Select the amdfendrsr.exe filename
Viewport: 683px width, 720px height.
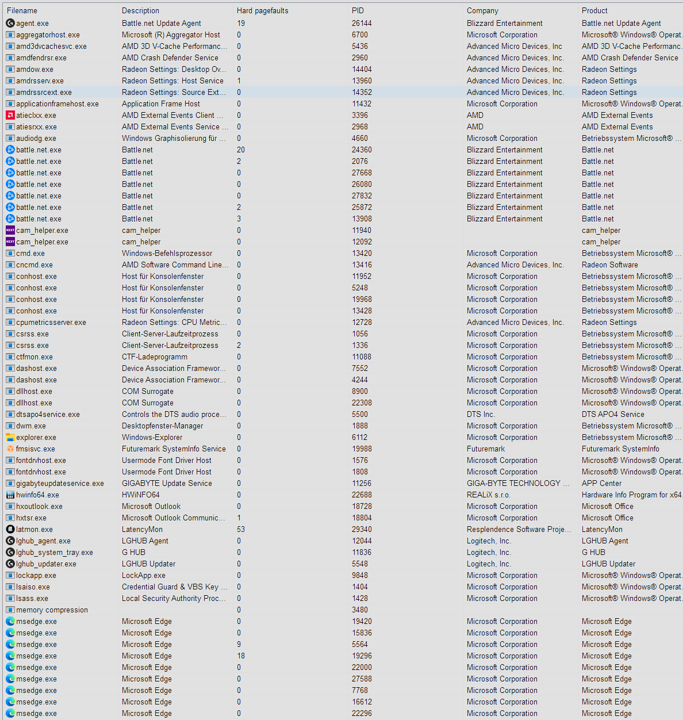coord(41,58)
